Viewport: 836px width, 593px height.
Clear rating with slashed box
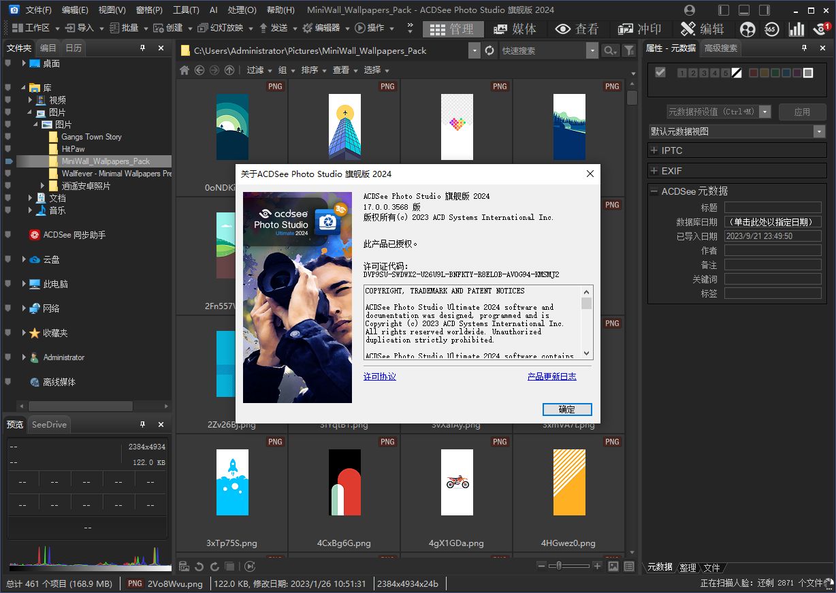point(736,73)
